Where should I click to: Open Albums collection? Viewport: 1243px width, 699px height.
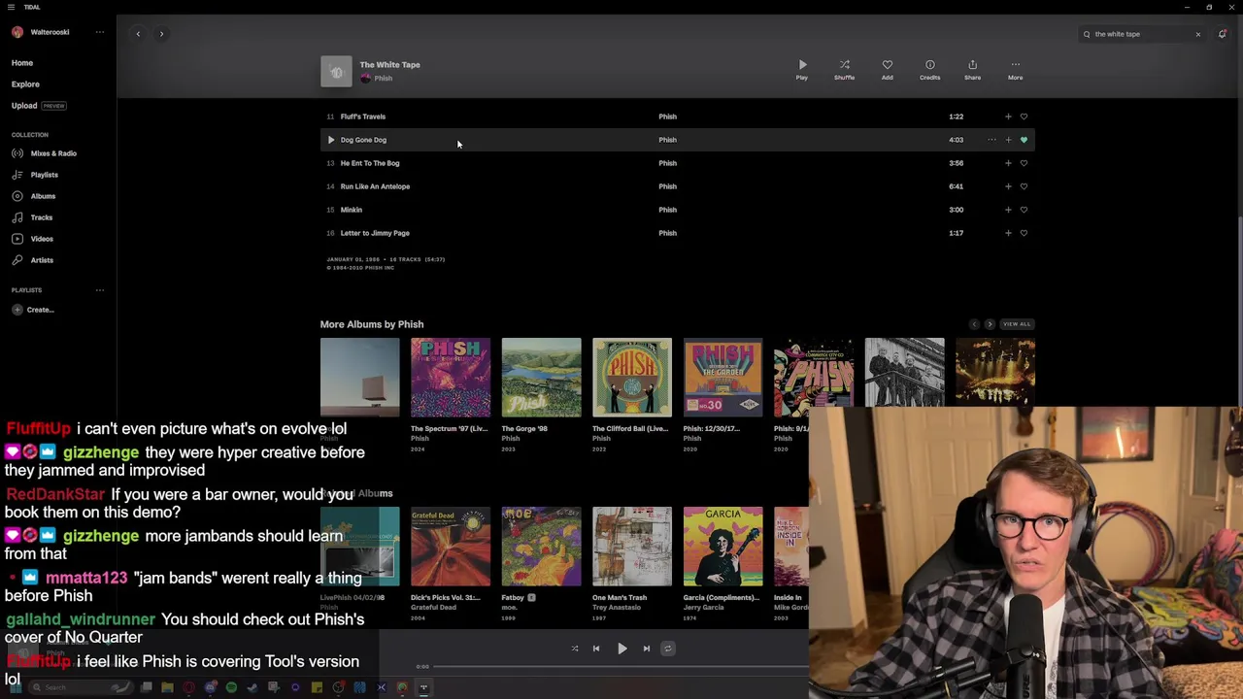click(x=34, y=196)
